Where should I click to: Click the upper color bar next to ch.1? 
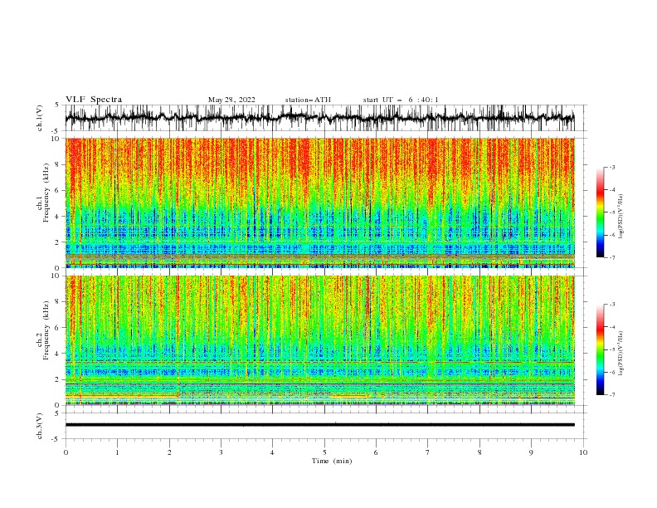[x=601, y=212]
